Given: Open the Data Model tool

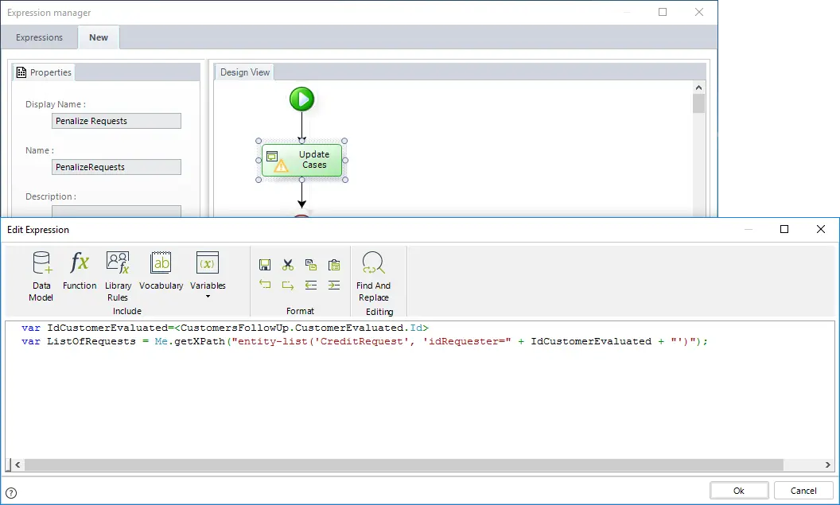Looking at the screenshot, I should [x=41, y=276].
